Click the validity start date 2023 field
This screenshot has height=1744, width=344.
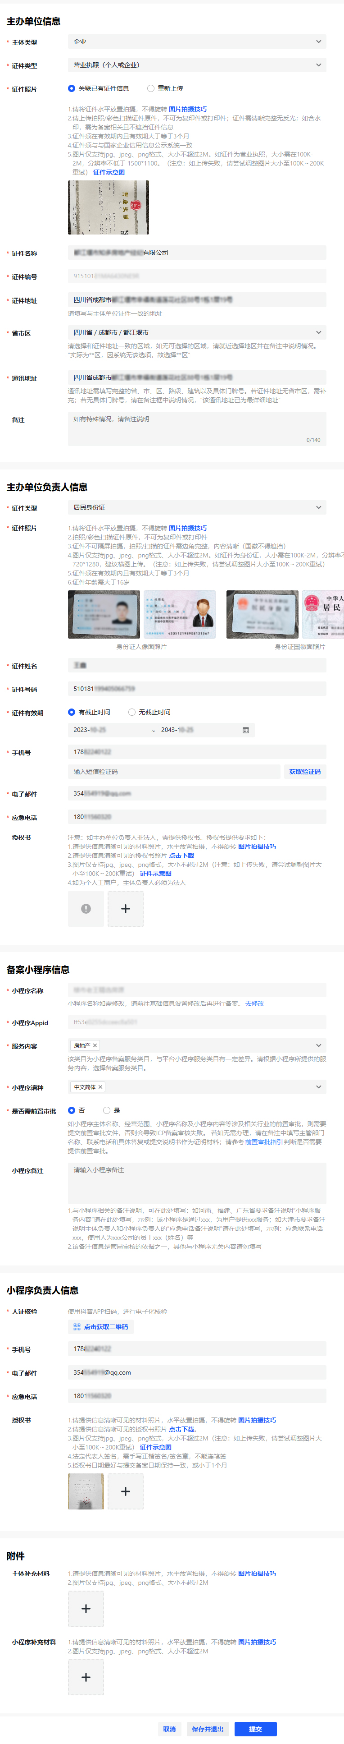coord(109,730)
